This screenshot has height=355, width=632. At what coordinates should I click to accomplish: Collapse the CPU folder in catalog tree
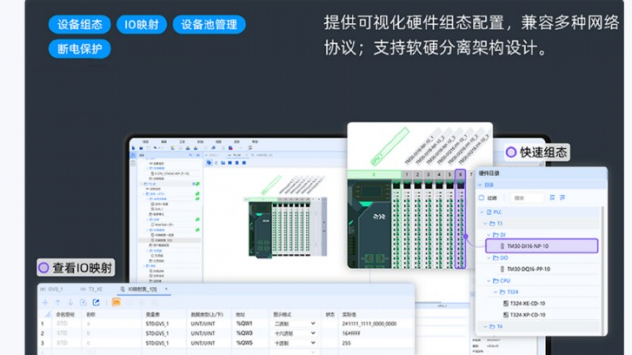point(489,280)
